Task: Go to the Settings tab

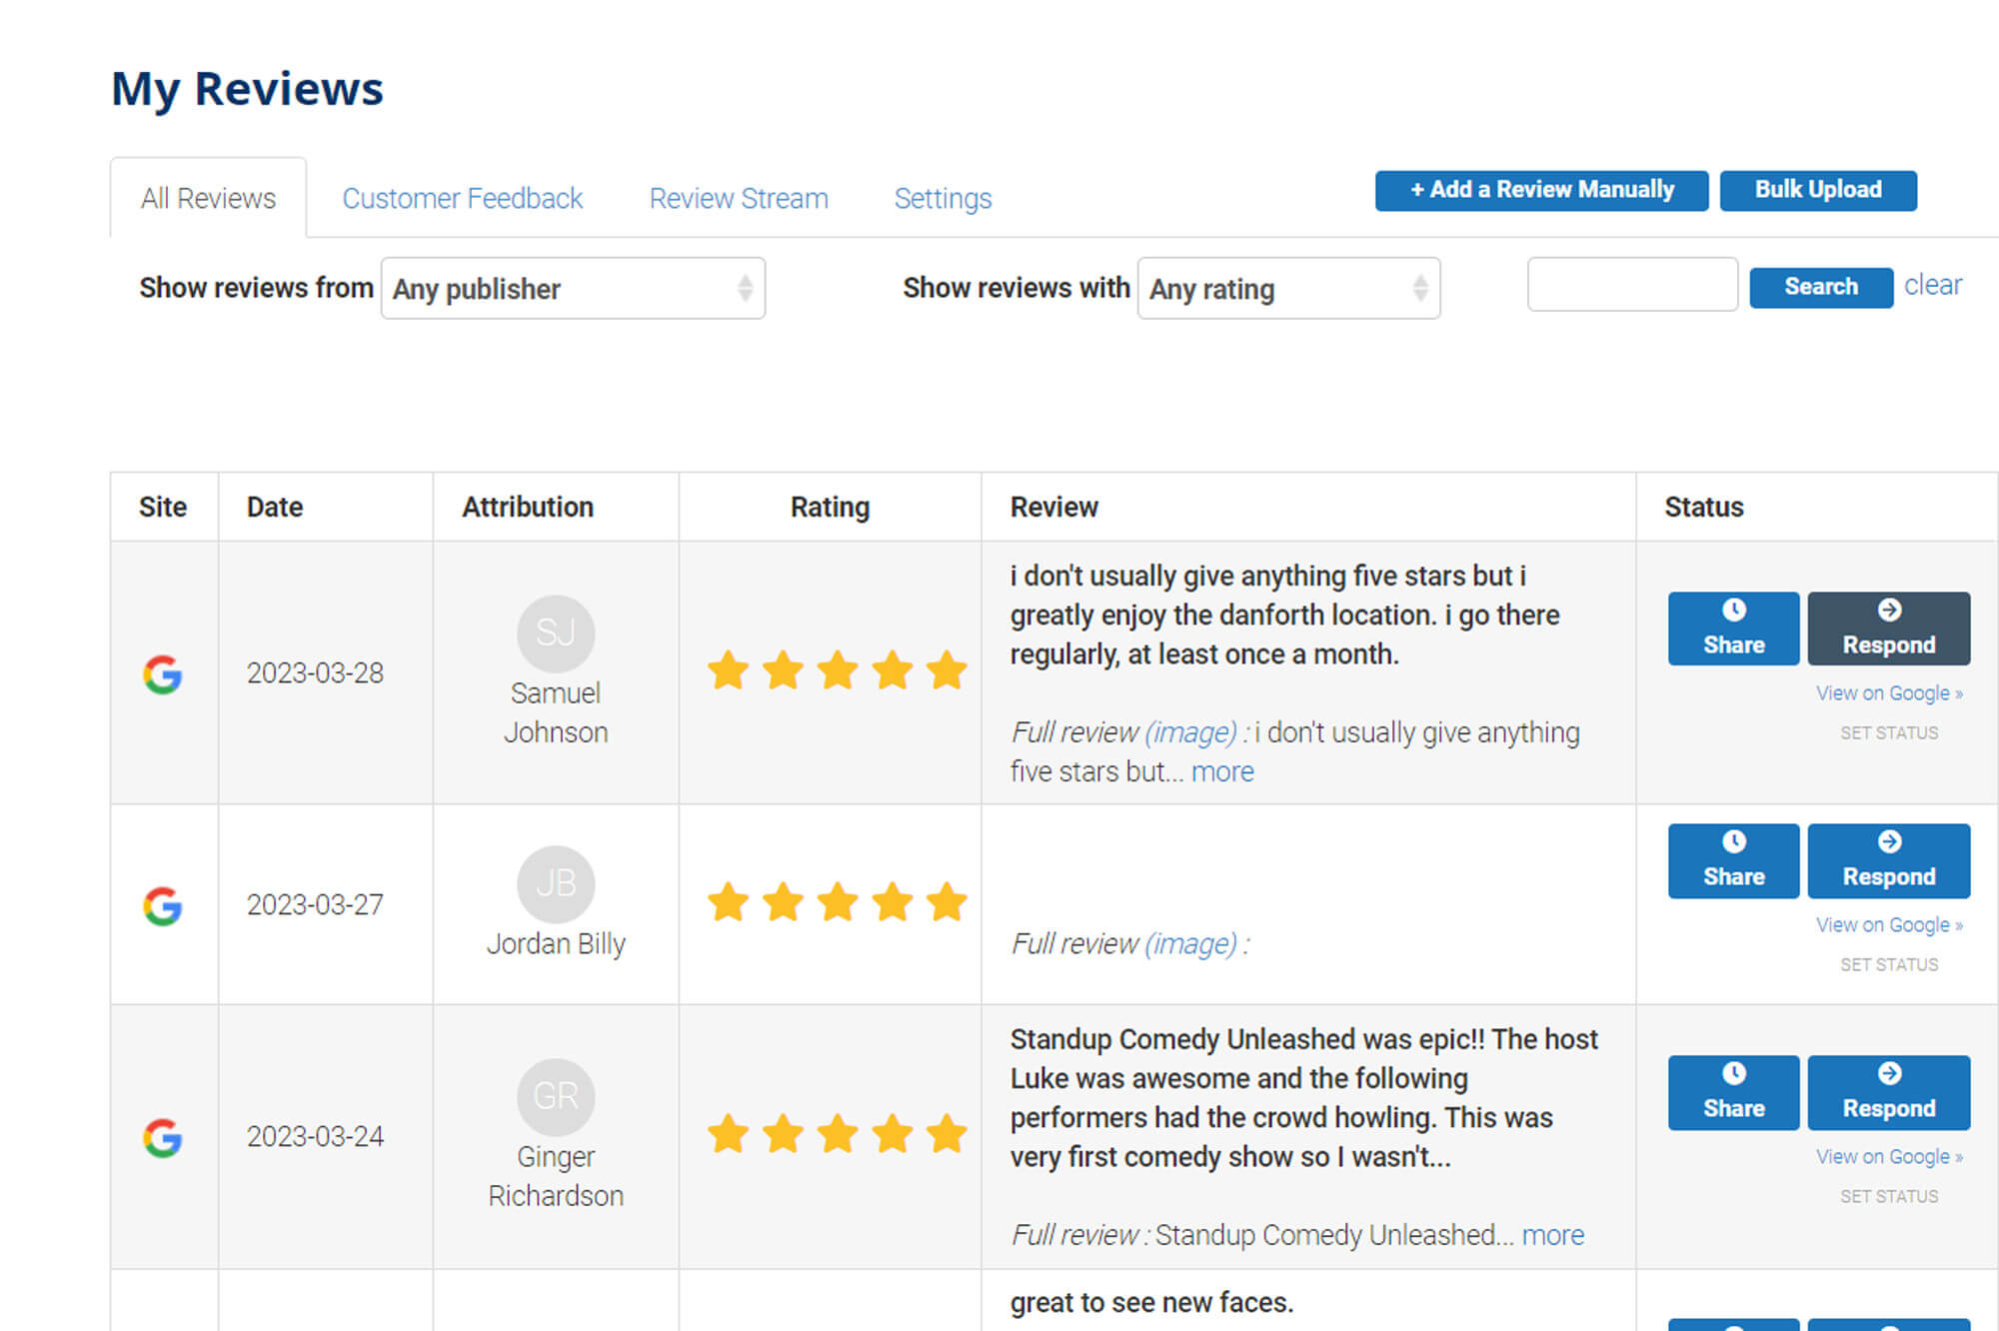Action: click(x=943, y=198)
